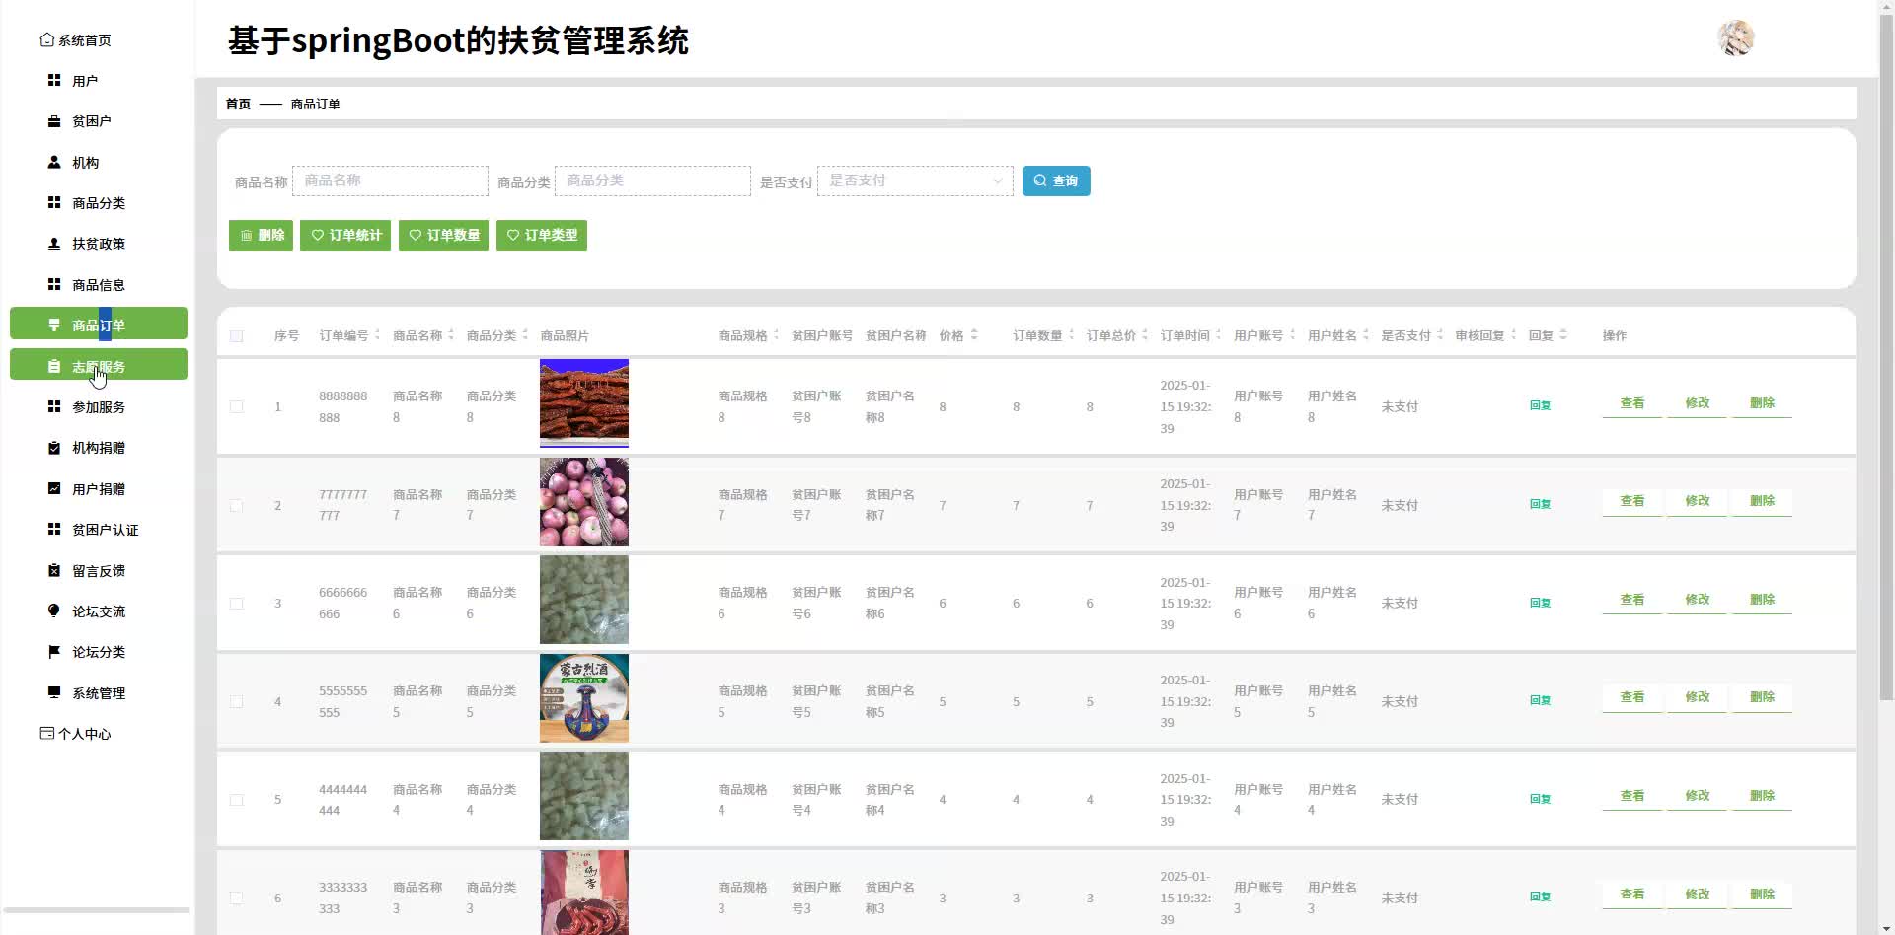This screenshot has height=935, width=1895.
Task: Click 修改 for row 2
Action: pos(1698,501)
